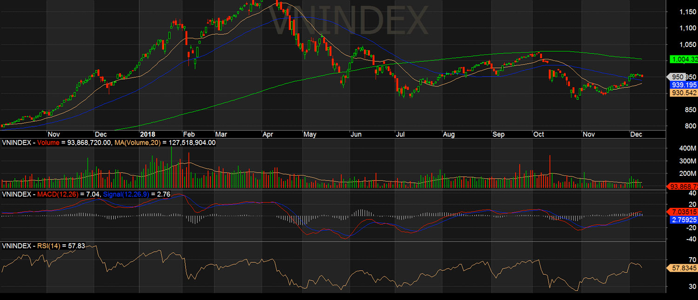The height and width of the screenshot is (300, 698).
Task: Expand the MACD histogram pane divider
Action: [349, 190]
